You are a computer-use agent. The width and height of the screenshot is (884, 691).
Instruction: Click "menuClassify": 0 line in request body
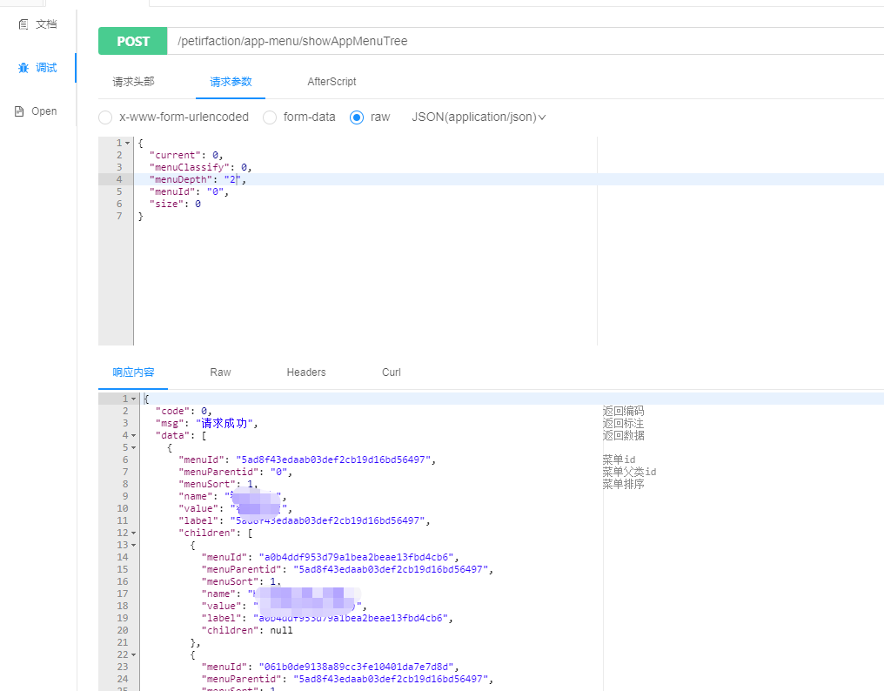201,168
